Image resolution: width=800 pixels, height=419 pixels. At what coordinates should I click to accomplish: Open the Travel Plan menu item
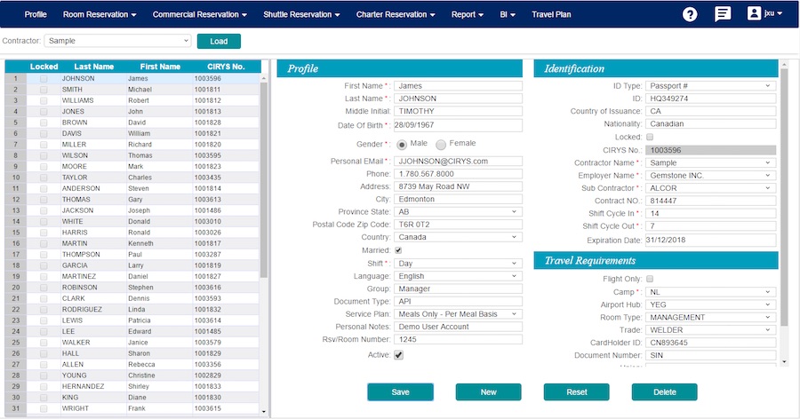coord(551,15)
